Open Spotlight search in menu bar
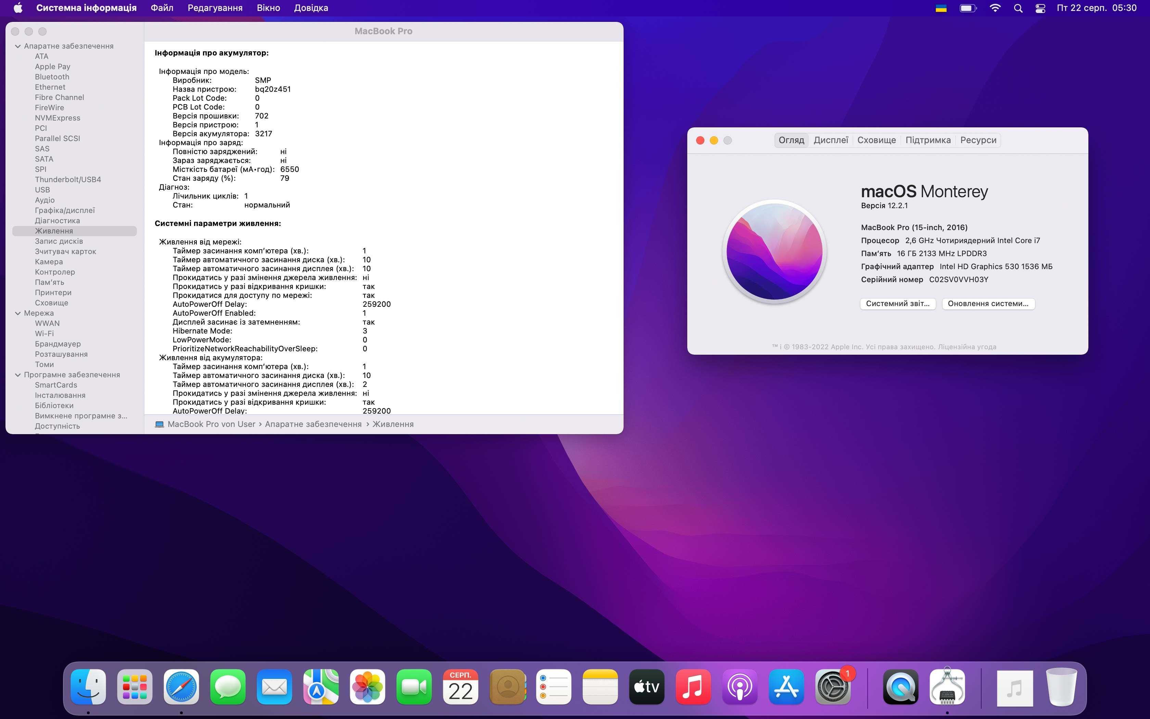 [1018, 8]
